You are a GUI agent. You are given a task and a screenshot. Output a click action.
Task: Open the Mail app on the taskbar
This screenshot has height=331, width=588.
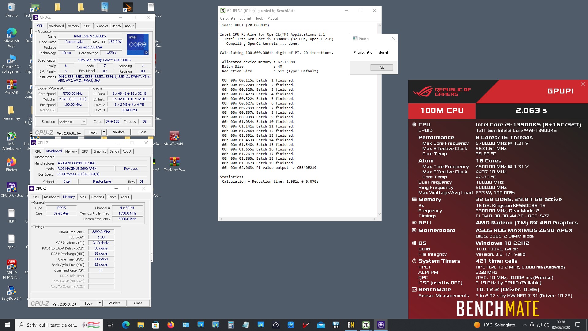(x=321, y=325)
